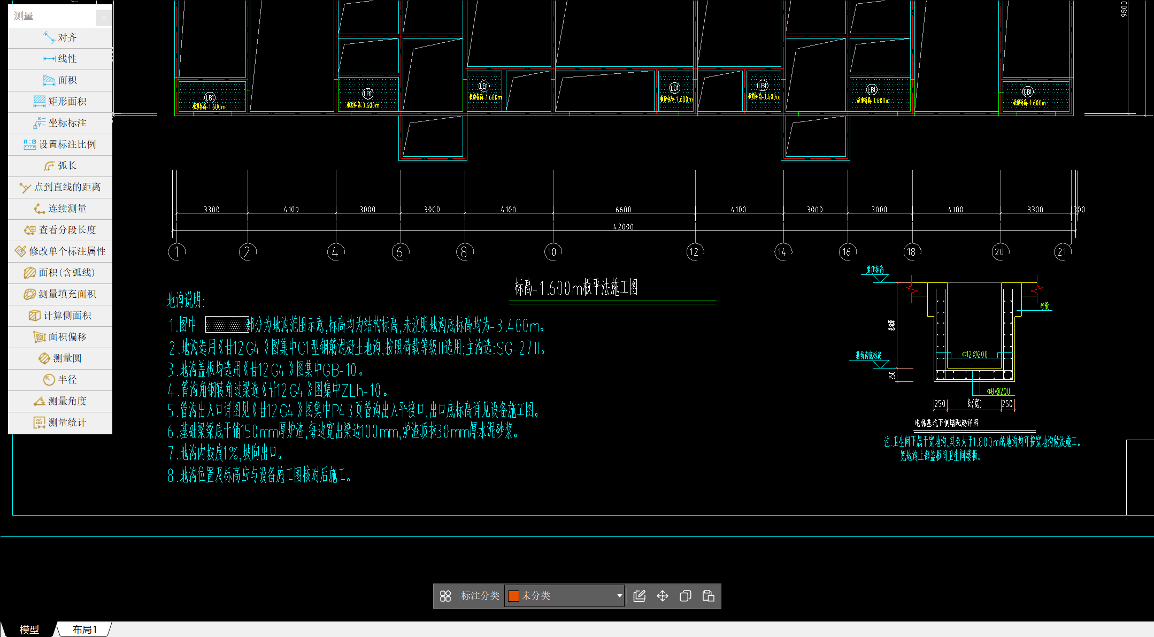This screenshot has height=637, width=1154.
Task: Click the edit annotation icon in bottom toolbar
Action: tap(640, 596)
